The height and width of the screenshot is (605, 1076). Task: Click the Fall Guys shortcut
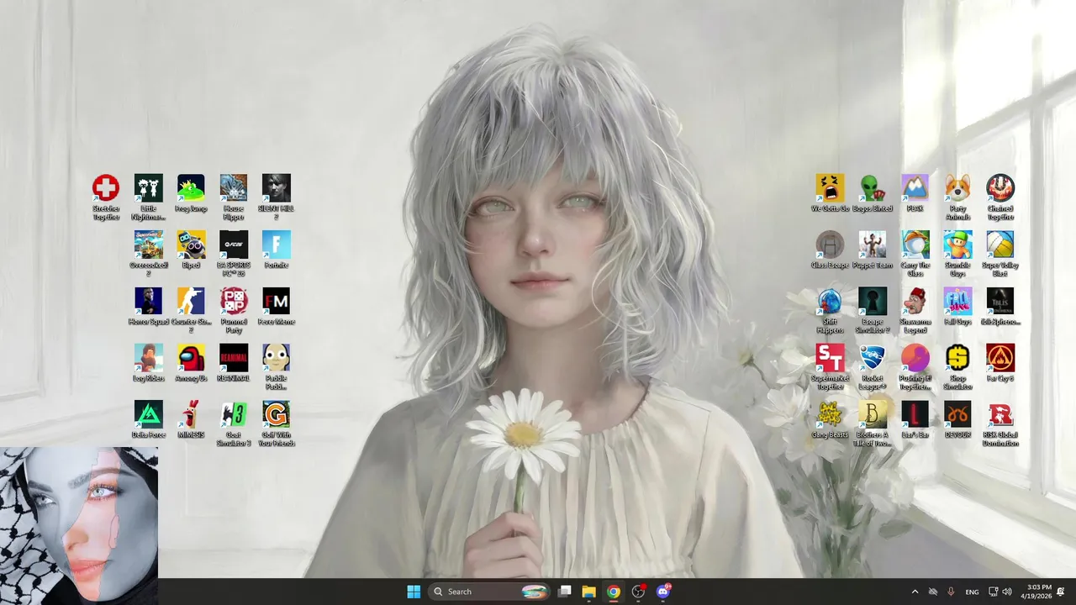[957, 301]
